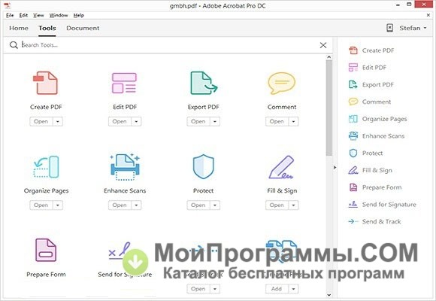The image size is (436, 301).
Task: Open the Stefan account dropdown
Action: coord(413,28)
